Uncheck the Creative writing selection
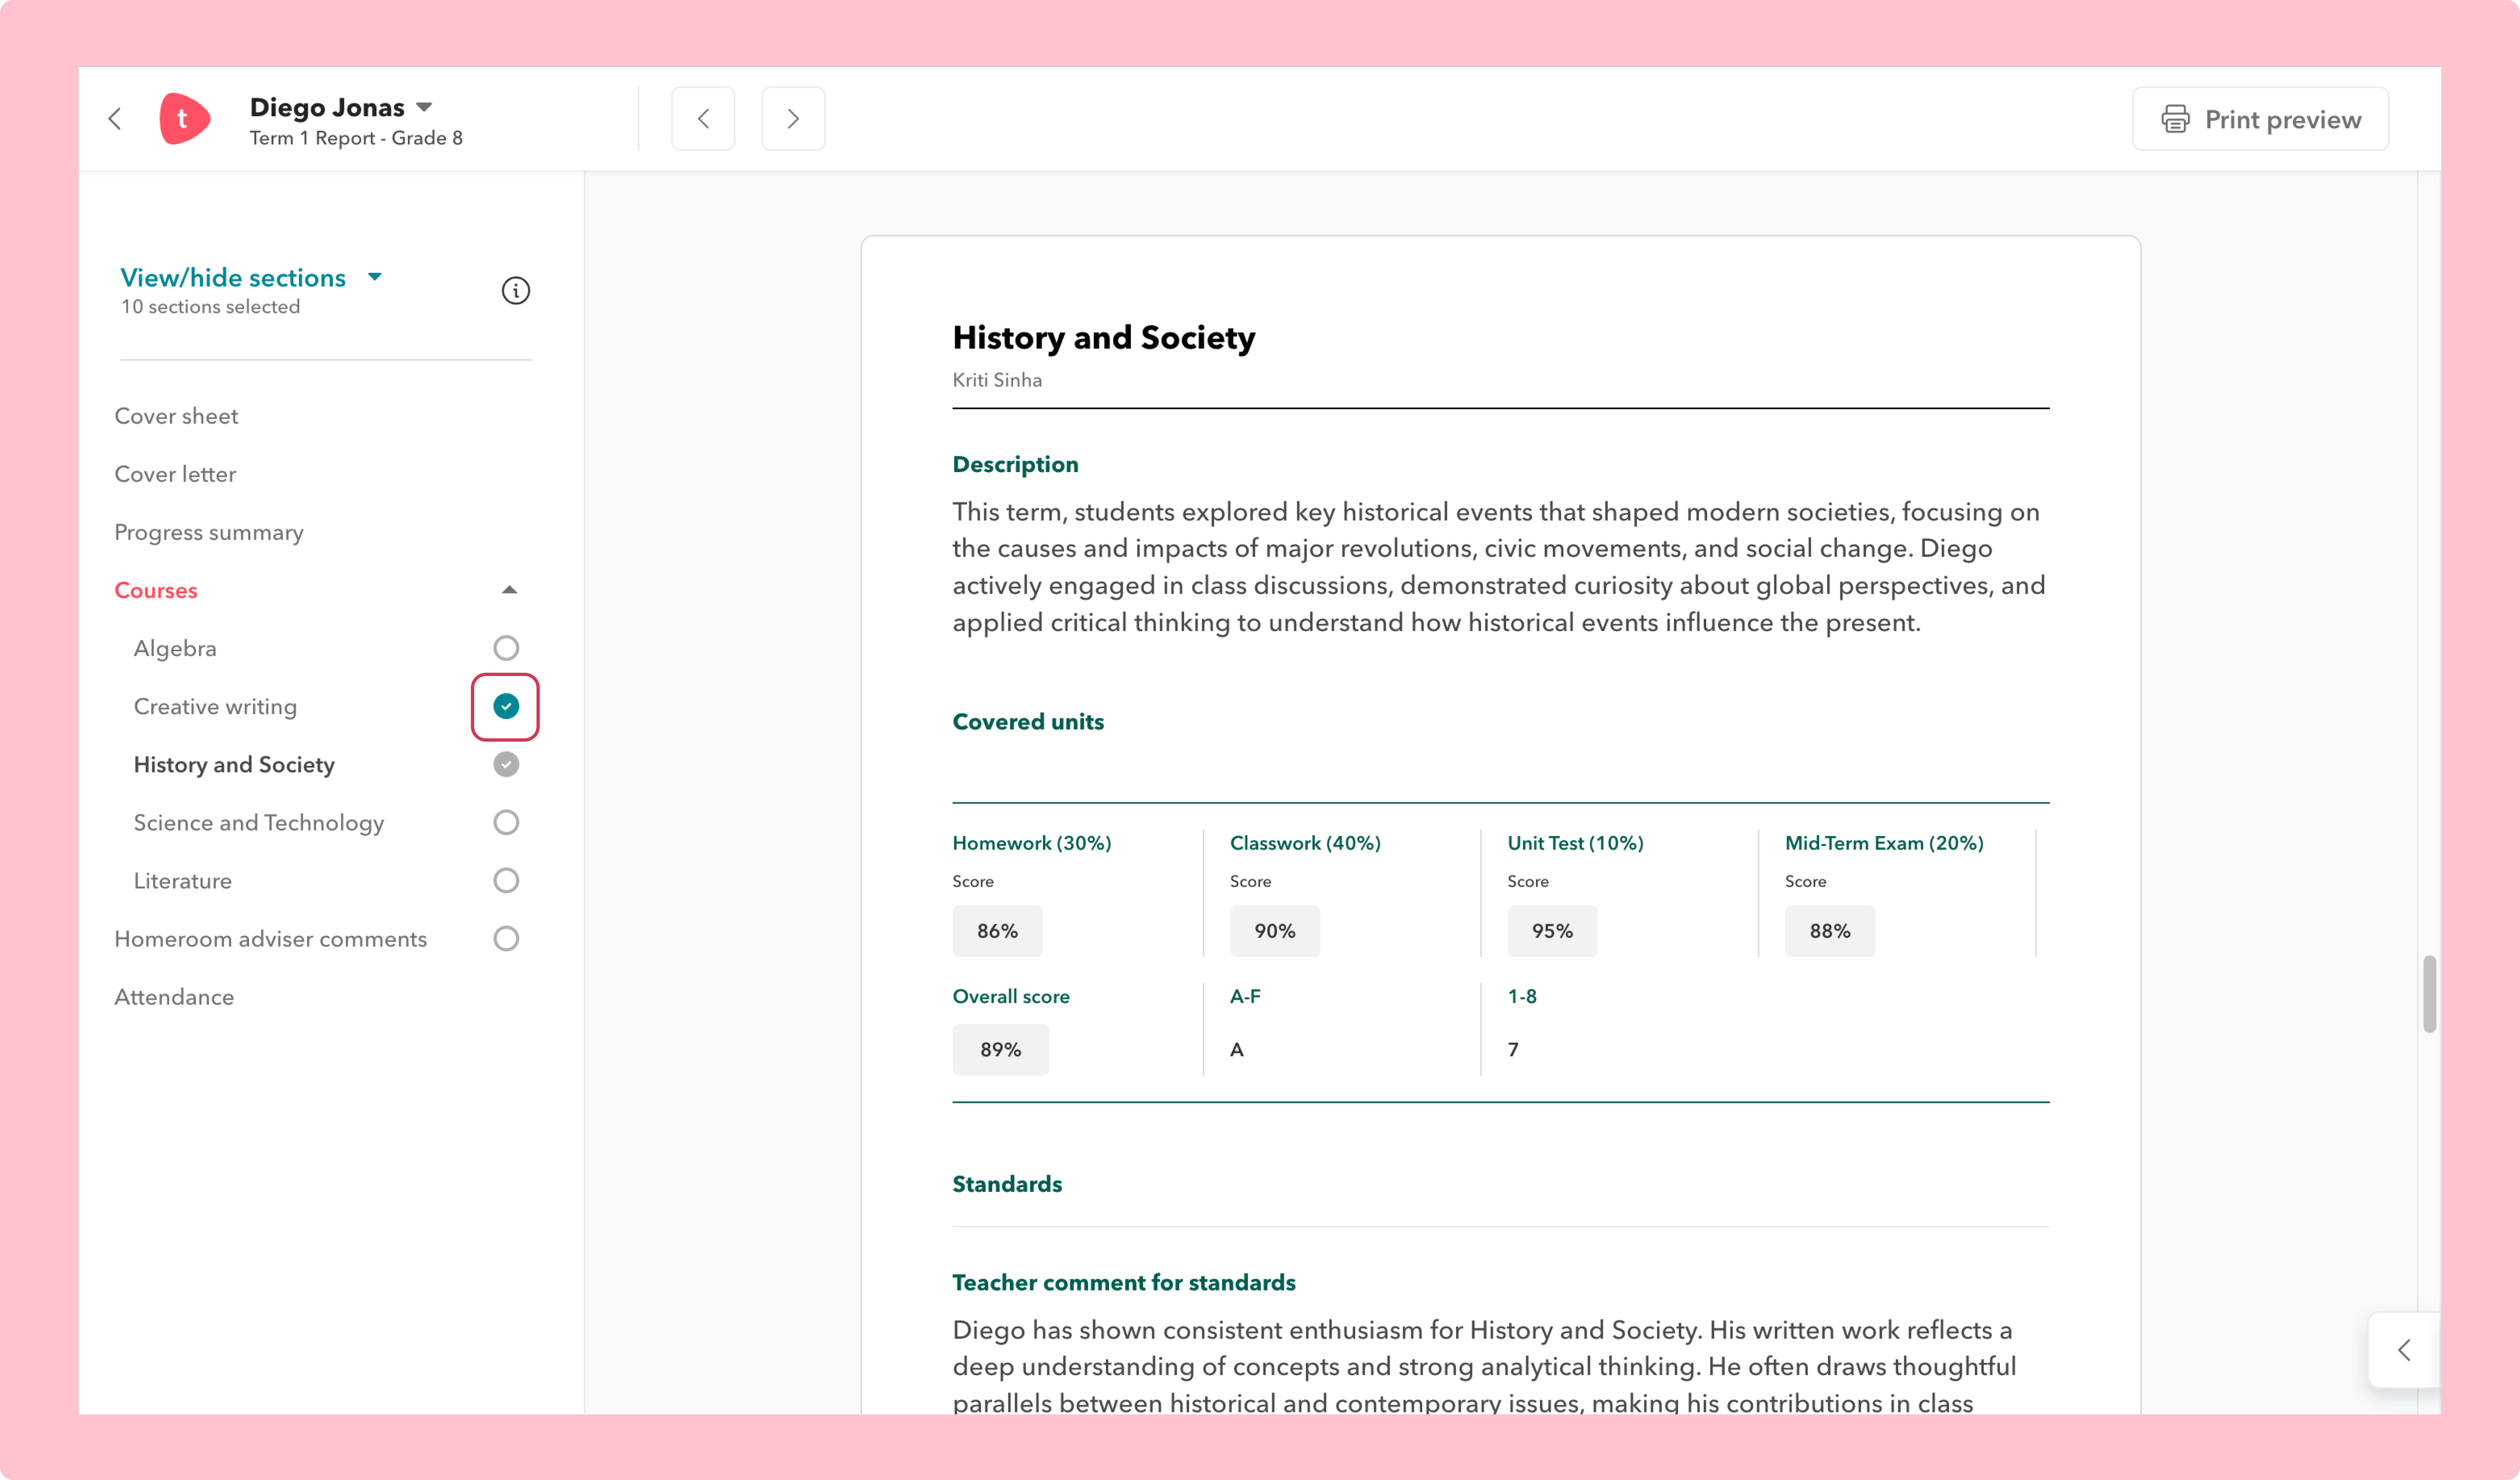Screen dimensions: 2520x1480 point(506,706)
